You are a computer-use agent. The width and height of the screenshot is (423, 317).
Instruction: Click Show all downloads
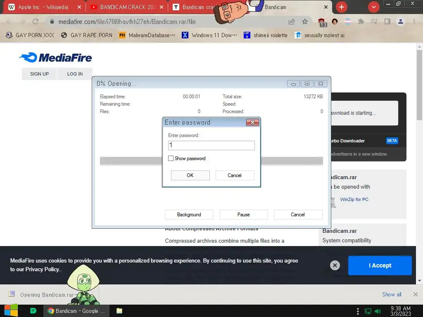(392, 294)
